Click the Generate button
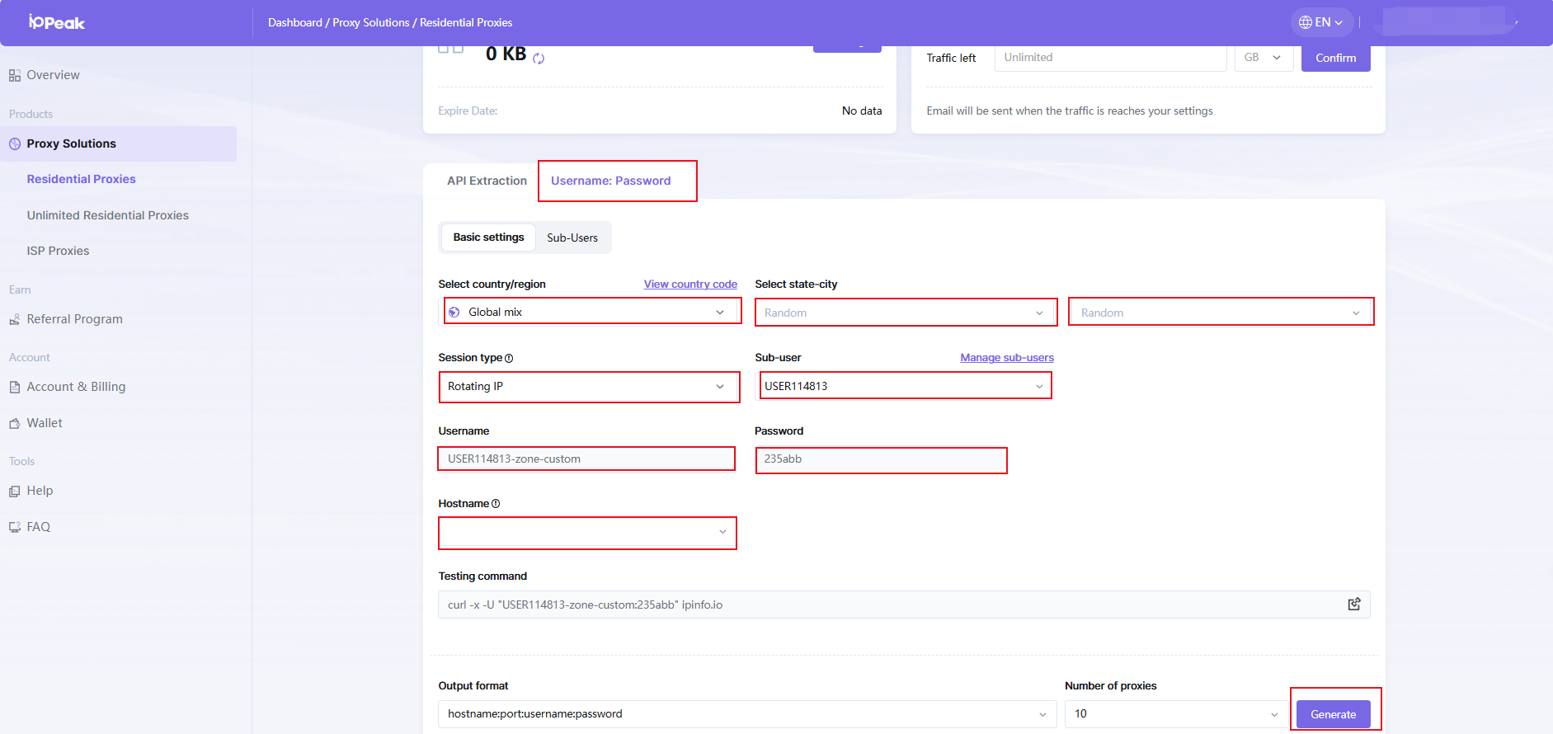 [x=1333, y=714]
